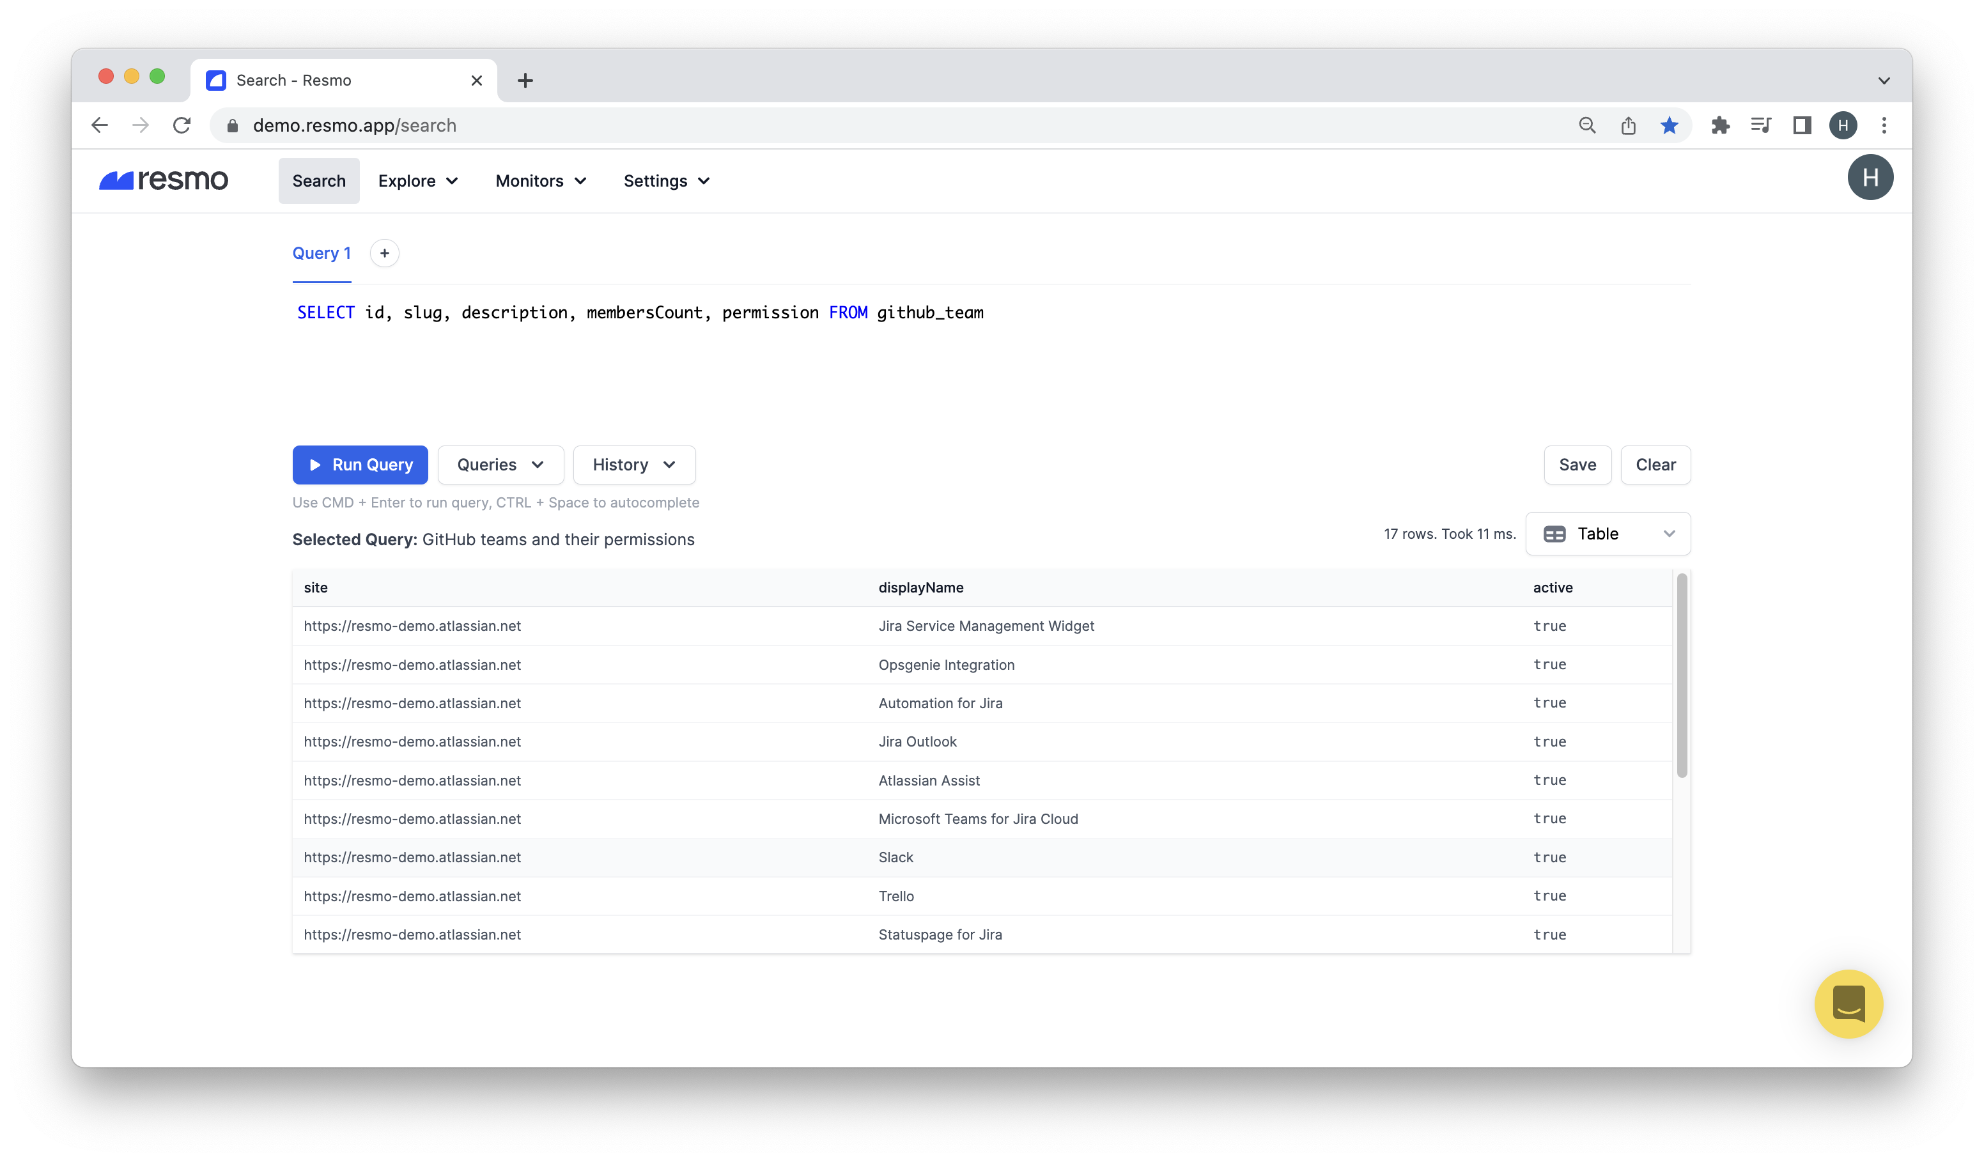Screen dimensions: 1984x1162
Task: Click the site URL in the Slack row
Action: (412, 857)
